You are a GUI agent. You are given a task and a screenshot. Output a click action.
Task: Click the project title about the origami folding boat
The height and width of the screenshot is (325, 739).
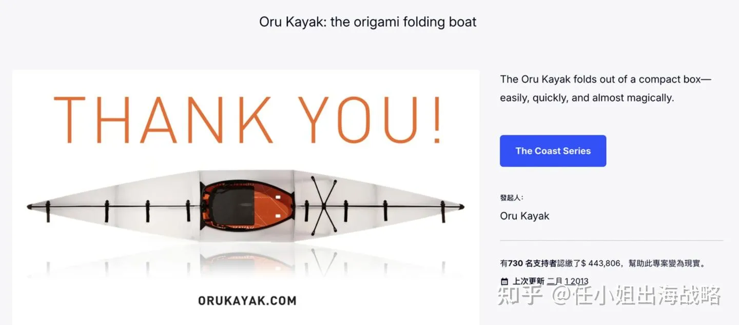pyautogui.click(x=367, y=22)
